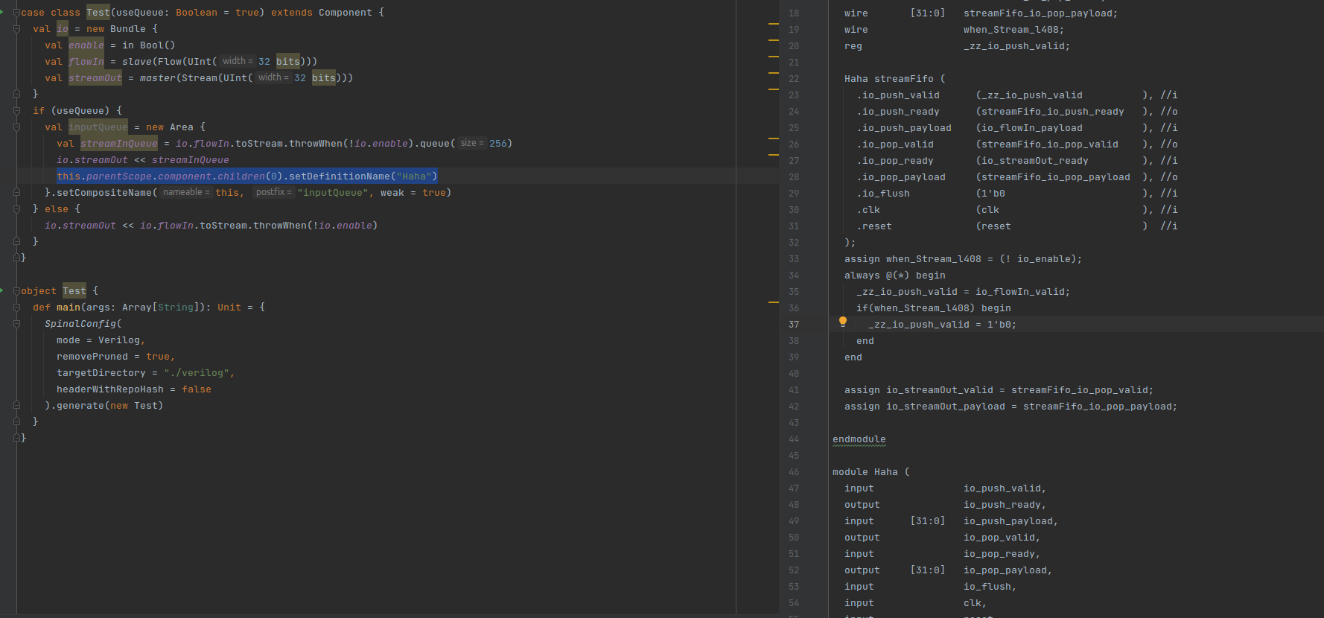Click the Component superclass name
Viewport: 1324px width, 618px height.
tap(346, 13)
